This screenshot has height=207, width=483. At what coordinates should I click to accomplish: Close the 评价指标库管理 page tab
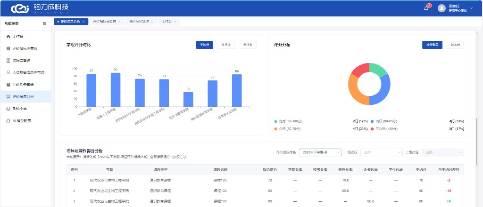click(119, 22)
